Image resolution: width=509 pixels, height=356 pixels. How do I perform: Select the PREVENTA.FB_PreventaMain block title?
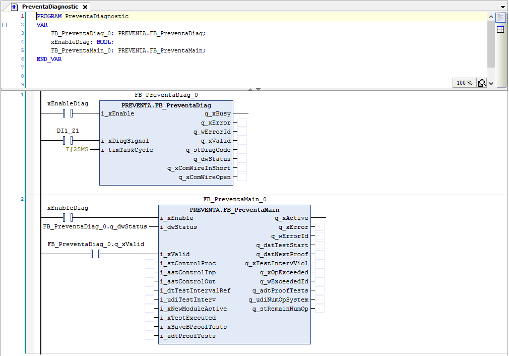coord(234,209)
